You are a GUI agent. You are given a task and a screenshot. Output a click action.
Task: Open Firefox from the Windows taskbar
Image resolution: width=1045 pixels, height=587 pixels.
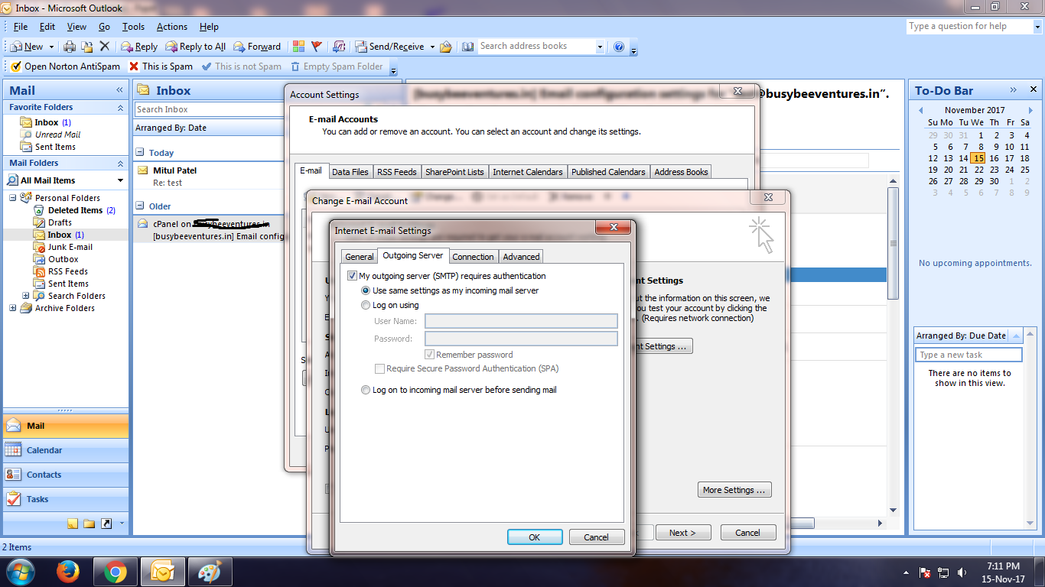click(68, 571)
